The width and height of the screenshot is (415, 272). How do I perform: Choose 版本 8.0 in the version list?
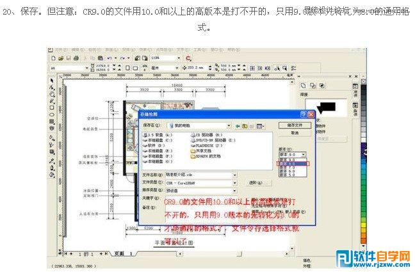click(x=293, y=164)
